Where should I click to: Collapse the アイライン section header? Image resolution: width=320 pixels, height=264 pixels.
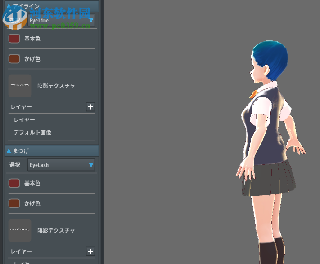[52, 6]
